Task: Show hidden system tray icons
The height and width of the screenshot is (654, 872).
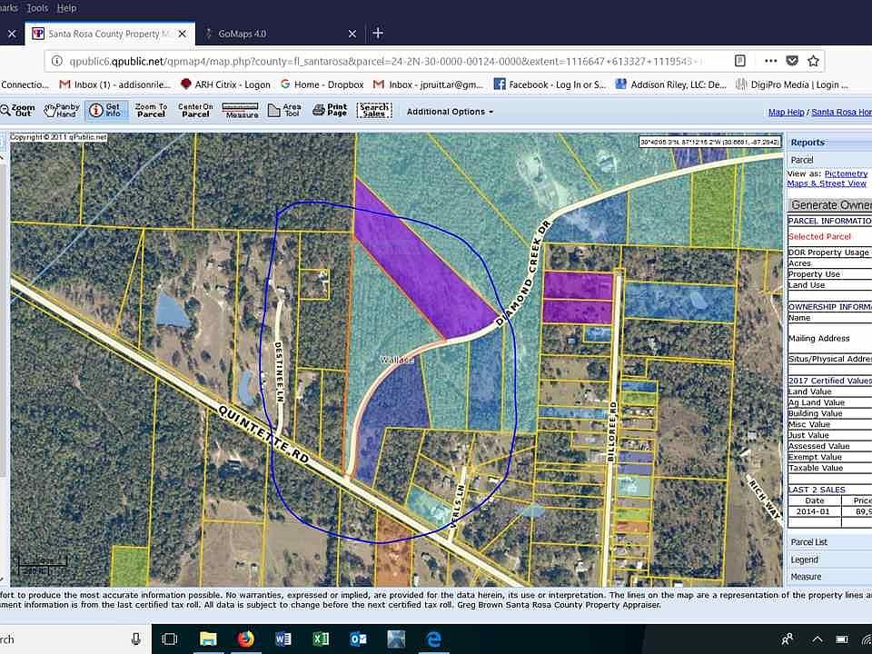Action: [817, 639]
